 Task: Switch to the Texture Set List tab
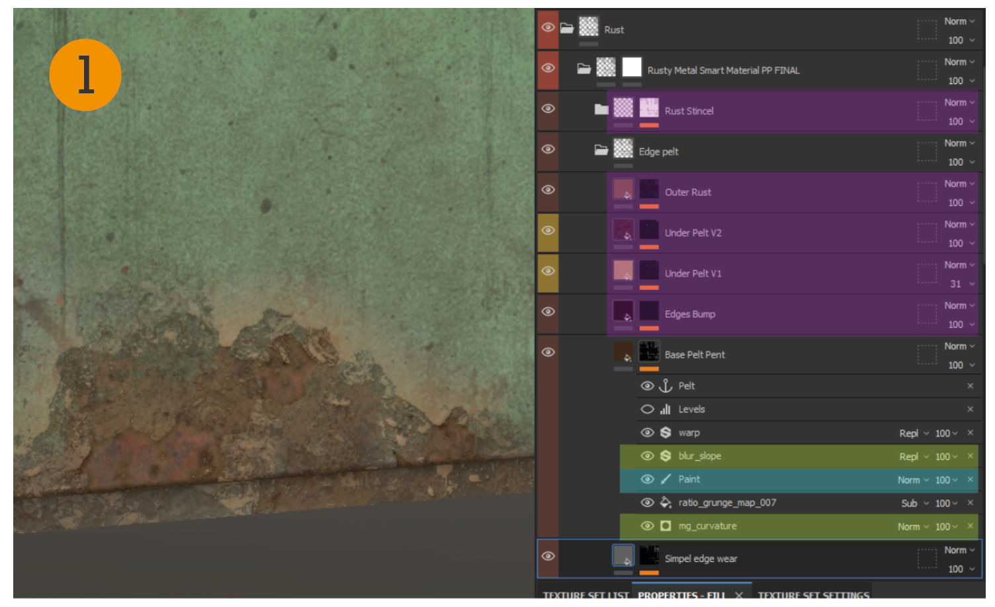585,594
